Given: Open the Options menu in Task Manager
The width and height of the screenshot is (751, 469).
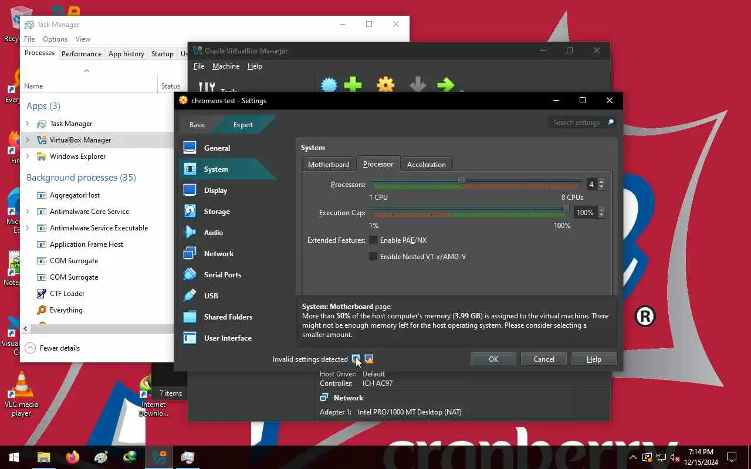Looking at the screenshot, I should [x=55, y=39].
